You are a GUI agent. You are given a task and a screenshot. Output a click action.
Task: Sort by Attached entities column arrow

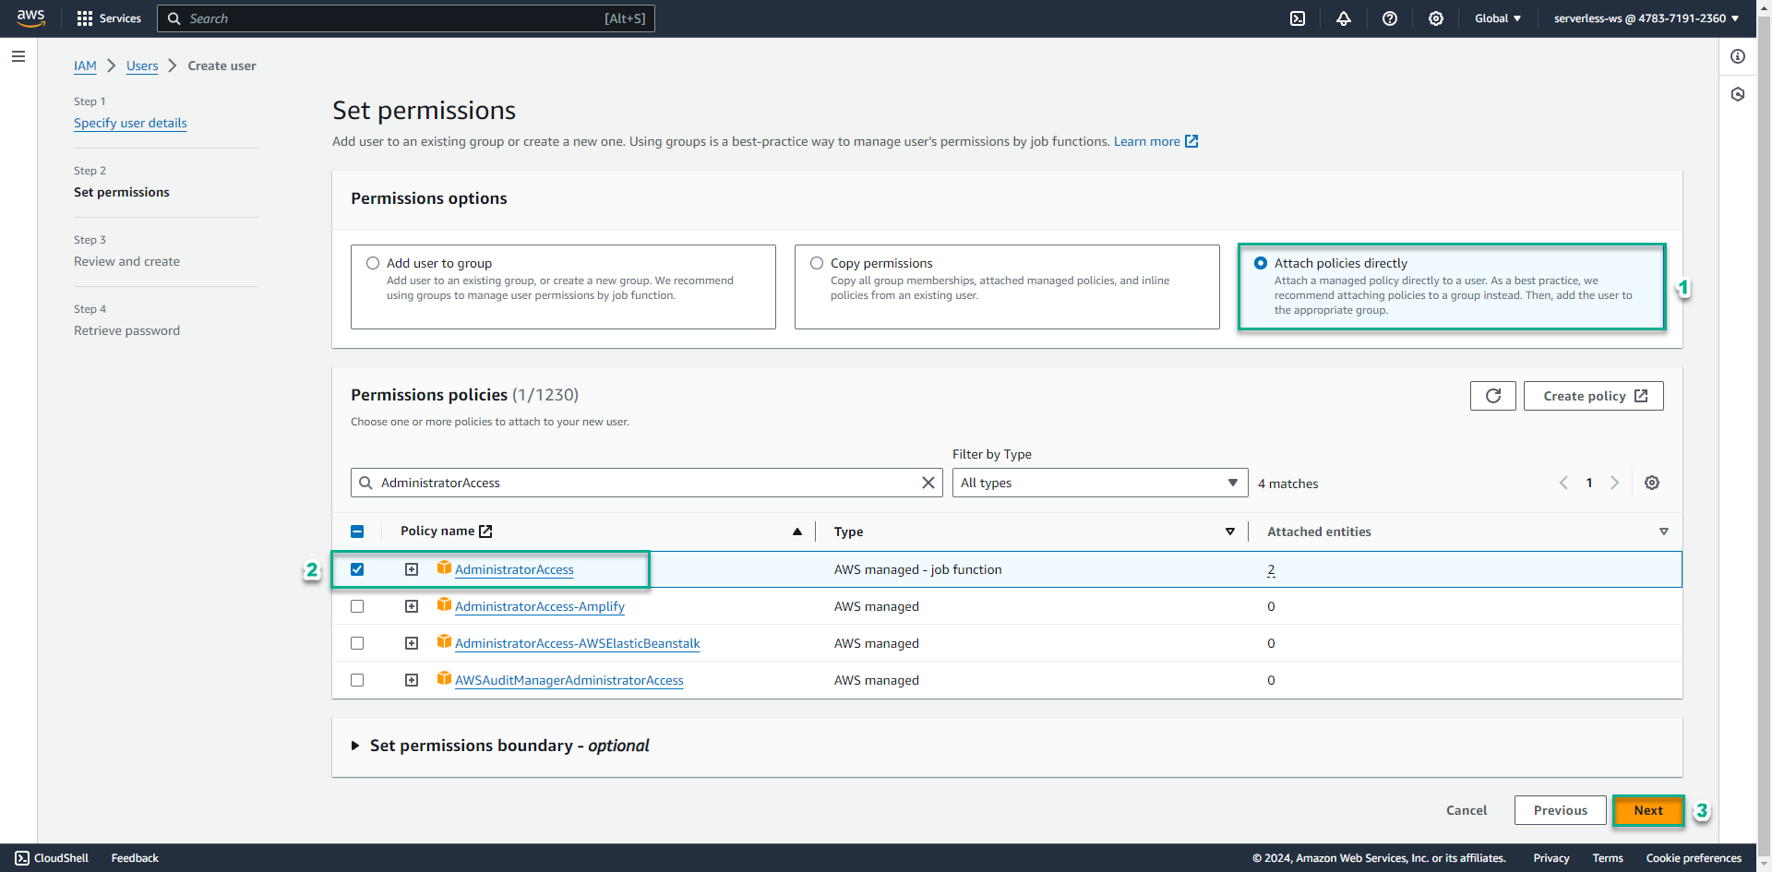(x=1663, y=532)
